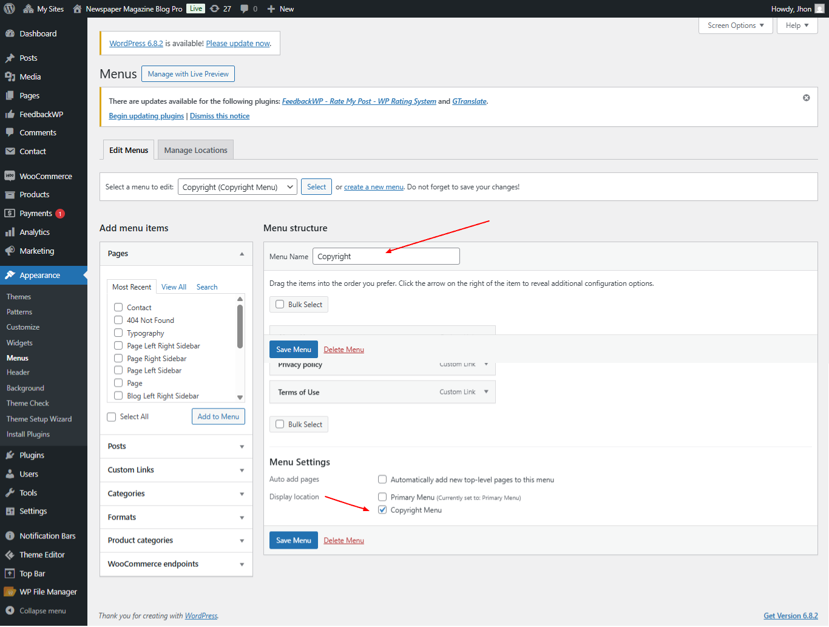Check the Typography page checkbox
The width and height of the screenshot is (829, 627).
coord(118,333)
